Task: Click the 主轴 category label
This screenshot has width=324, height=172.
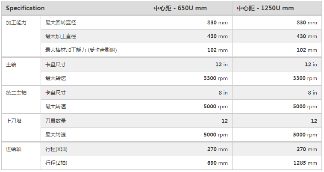Action: click(11, 65)
